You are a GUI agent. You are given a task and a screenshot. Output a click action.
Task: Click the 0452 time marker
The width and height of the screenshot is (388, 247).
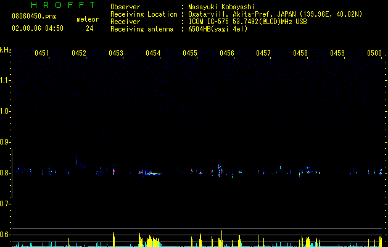coord(79,53)
